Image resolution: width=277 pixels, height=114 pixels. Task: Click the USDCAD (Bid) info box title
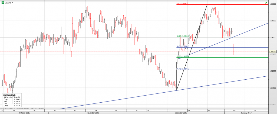pyautogui.click(x=9, y=95)
